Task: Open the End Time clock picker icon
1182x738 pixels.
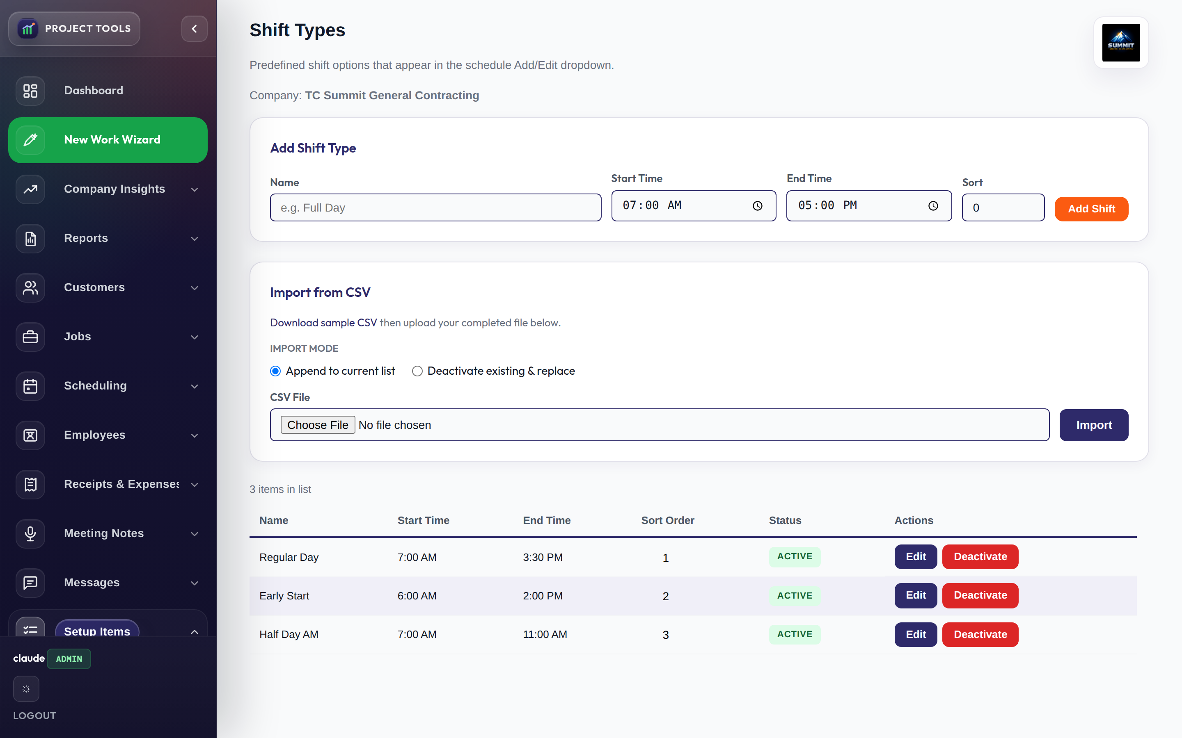Action: point(933,206)
